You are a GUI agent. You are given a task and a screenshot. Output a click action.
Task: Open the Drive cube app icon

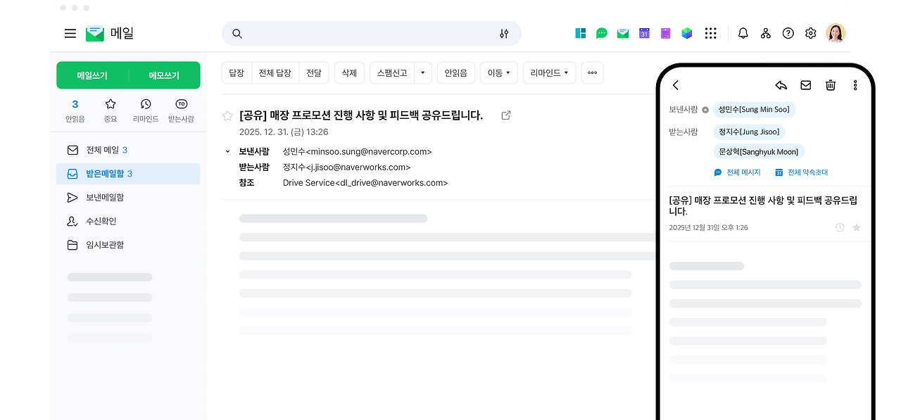click(687, 33)
